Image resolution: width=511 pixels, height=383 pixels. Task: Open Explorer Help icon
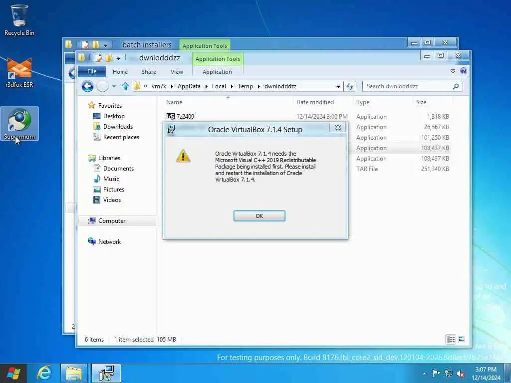[464, 71]
